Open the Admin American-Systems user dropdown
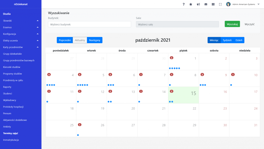The height and width of the screenshot is (149, 264). pos(246,4)
